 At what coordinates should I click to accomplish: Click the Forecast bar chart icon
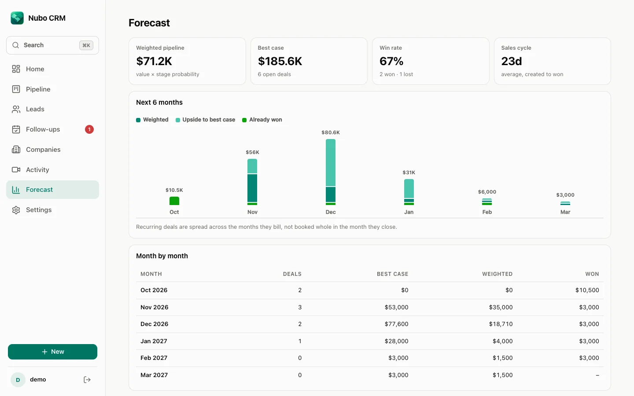click(x=16, y=190)
